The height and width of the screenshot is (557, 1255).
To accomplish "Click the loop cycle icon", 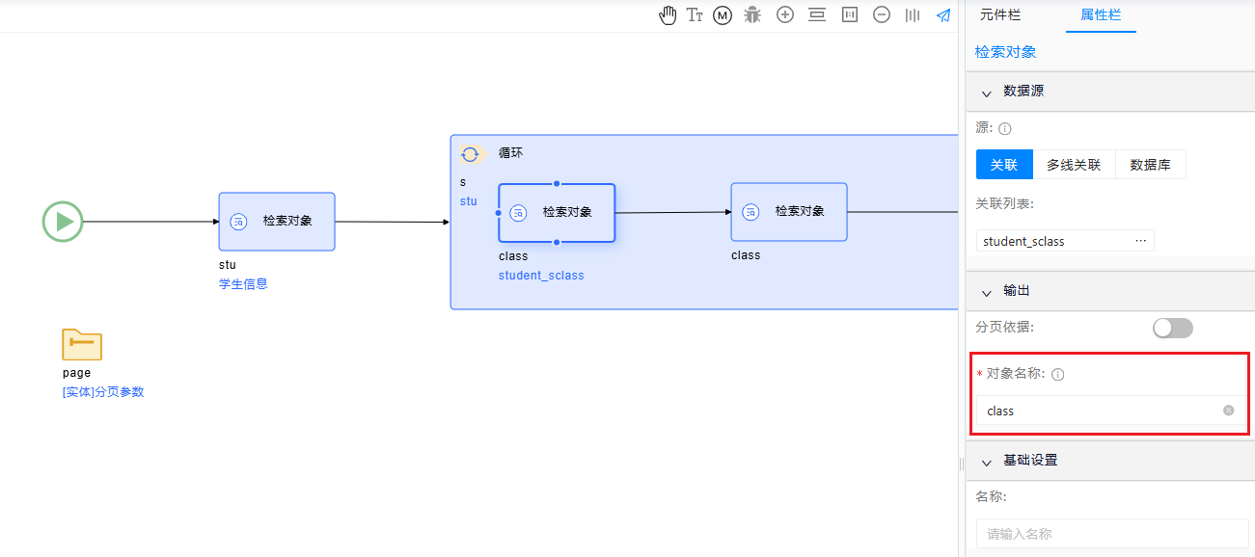I will coord(471,153).
